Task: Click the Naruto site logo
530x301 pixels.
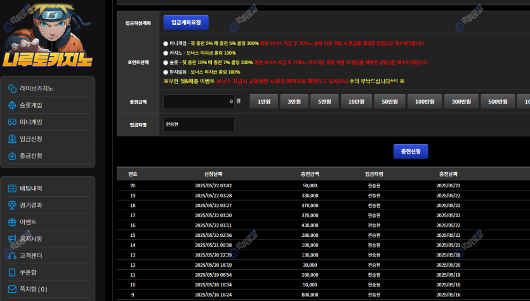Action: coord(47,36)
